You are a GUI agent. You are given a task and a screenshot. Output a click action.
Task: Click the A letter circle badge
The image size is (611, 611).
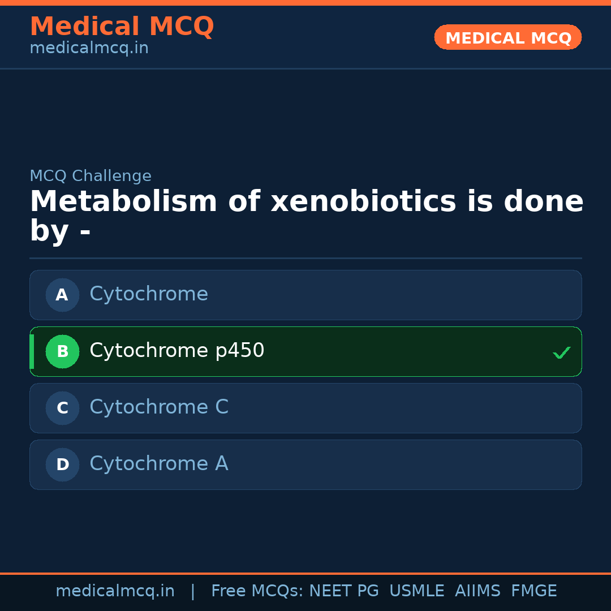(62, 295)
